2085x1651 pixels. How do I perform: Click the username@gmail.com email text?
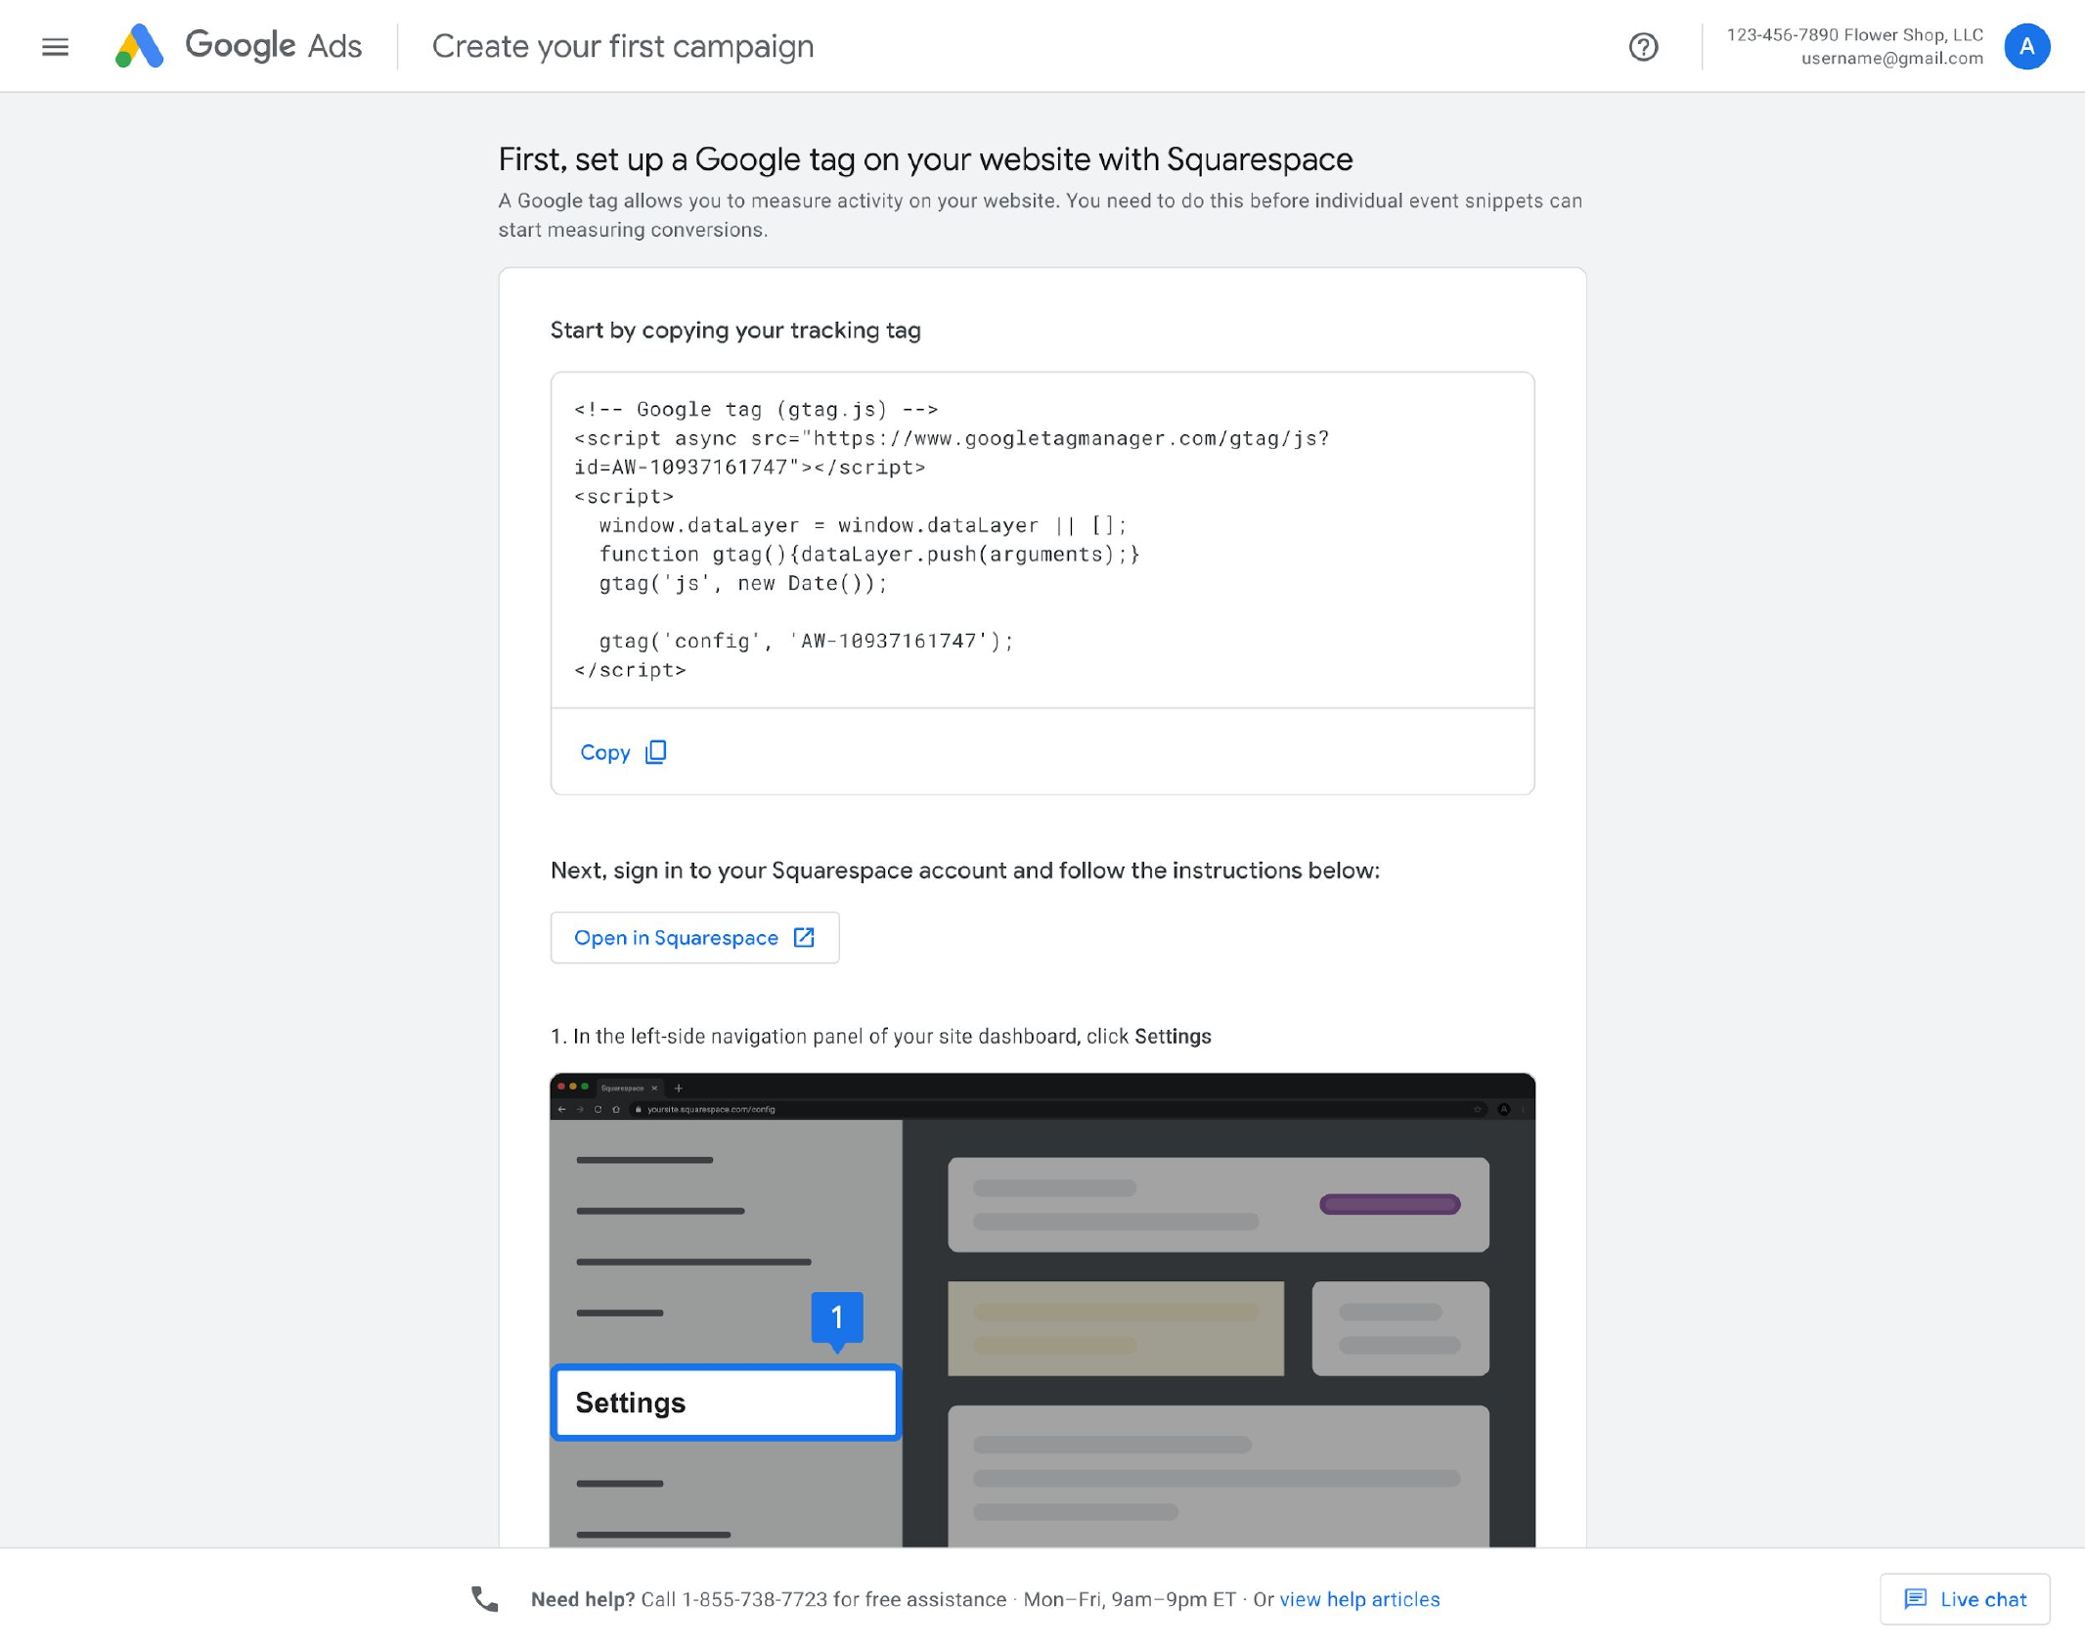1891,59
